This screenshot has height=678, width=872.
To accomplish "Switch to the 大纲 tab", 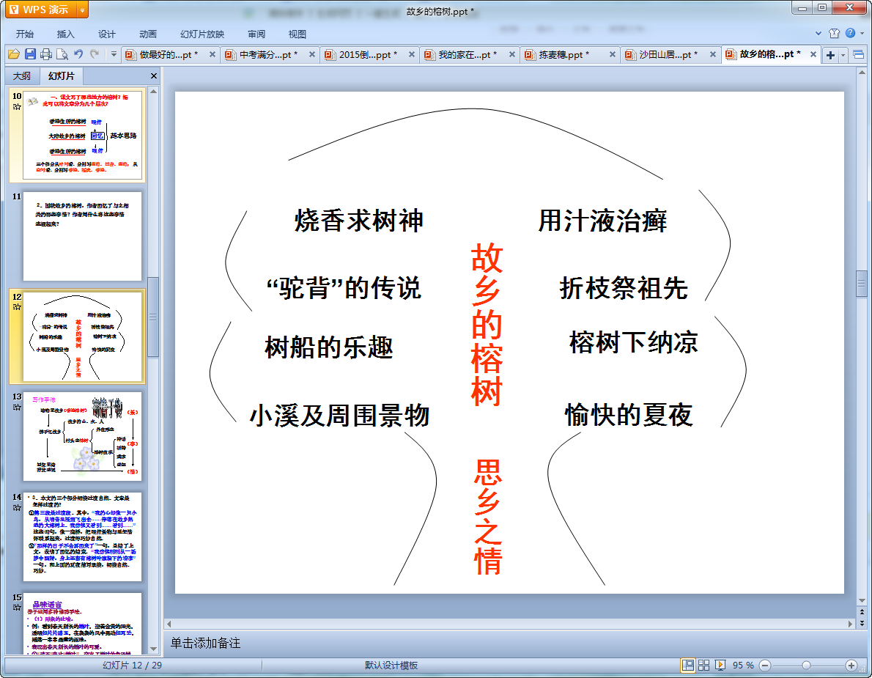I will pyautogui.click(x=22, y=76).
